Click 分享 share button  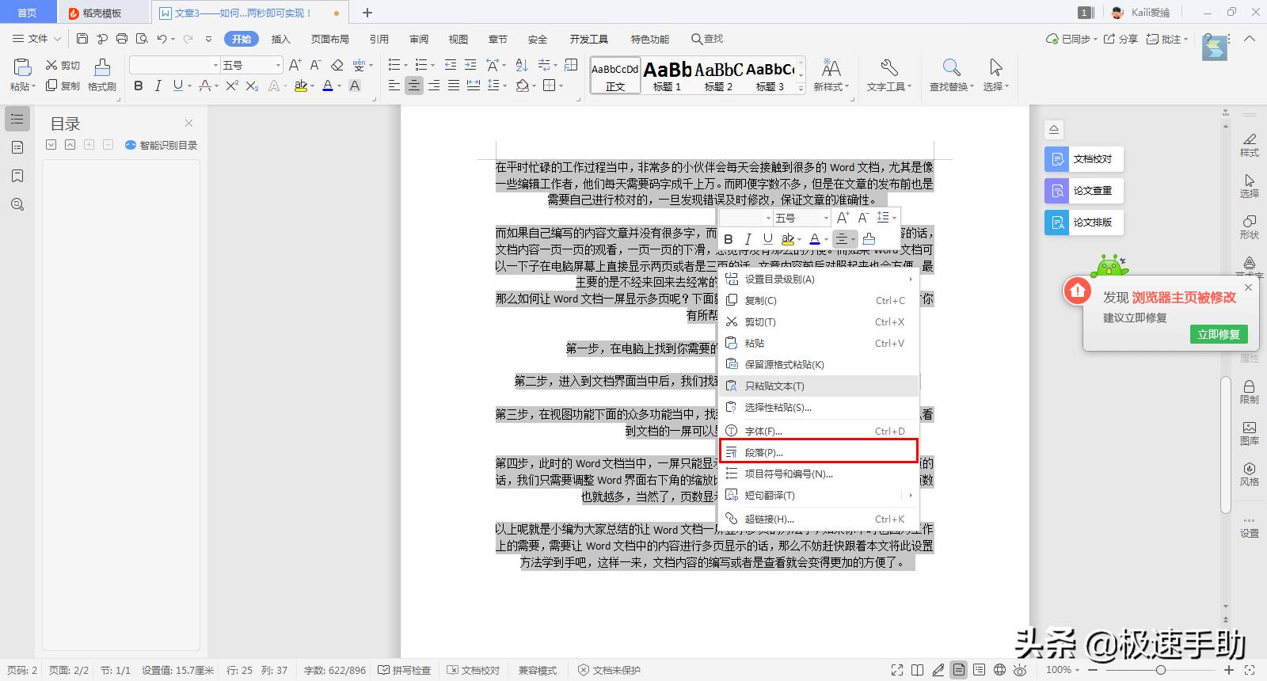[x=1121, y=39]
